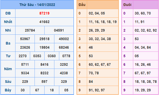Click the Ba row label

[x=8, y=43]
